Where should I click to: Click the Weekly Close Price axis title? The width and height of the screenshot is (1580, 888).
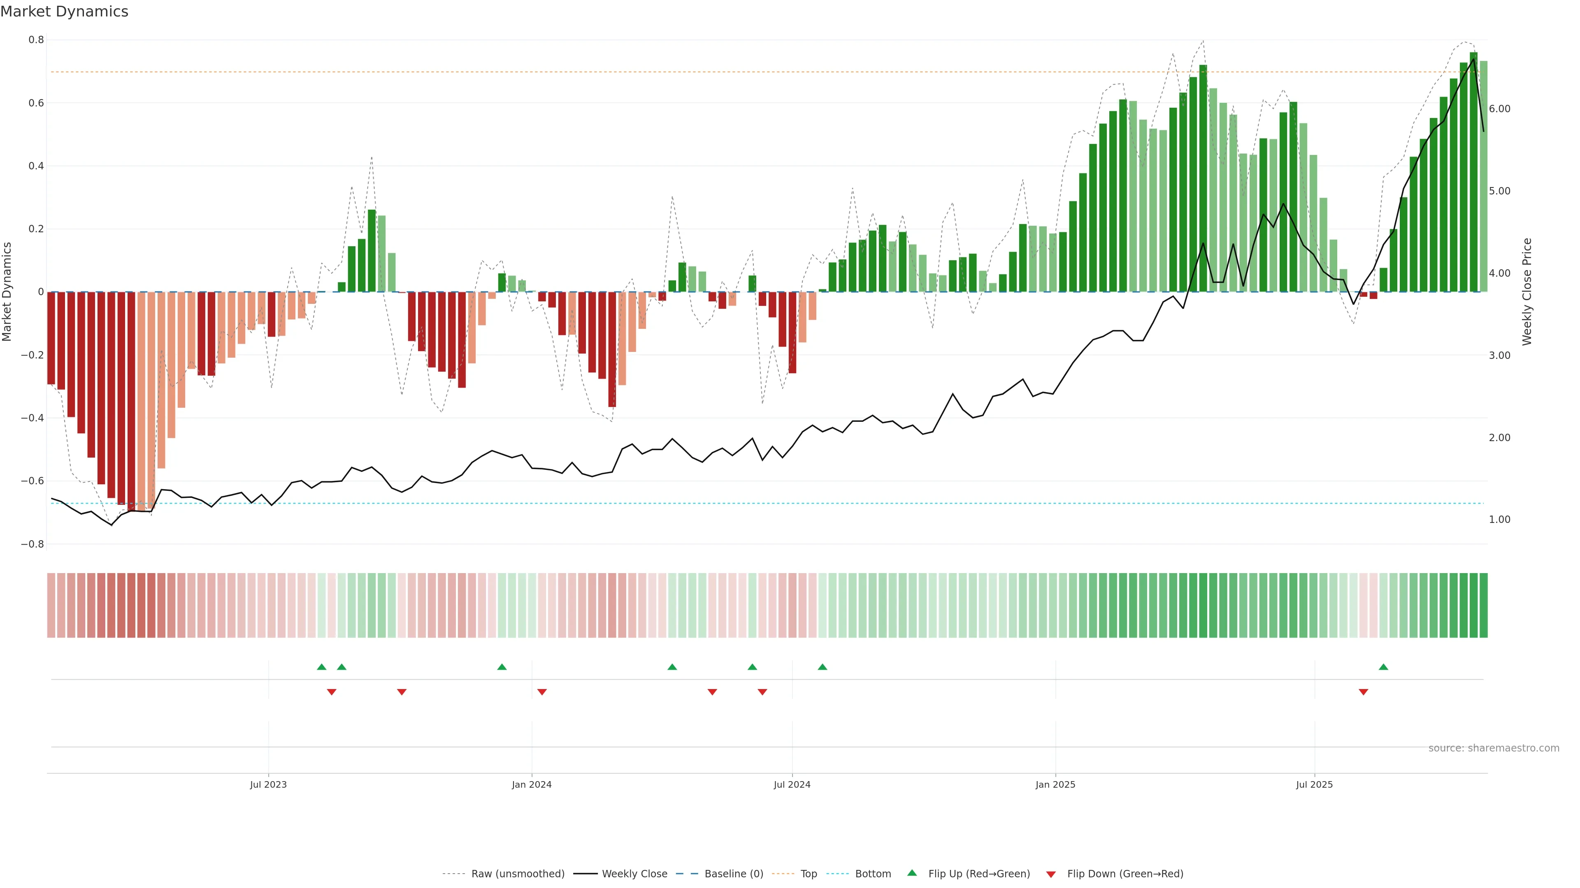click(x=1527, y=292)
